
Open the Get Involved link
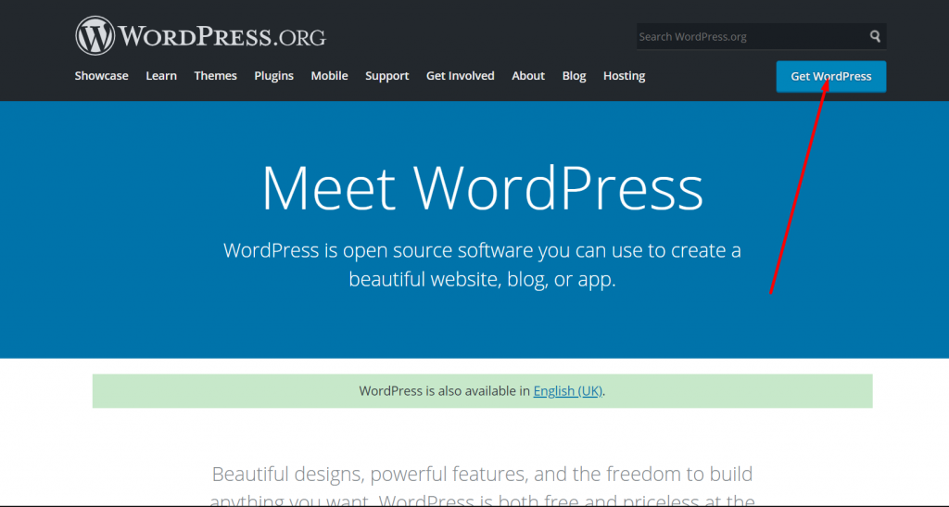pos(460,76)
